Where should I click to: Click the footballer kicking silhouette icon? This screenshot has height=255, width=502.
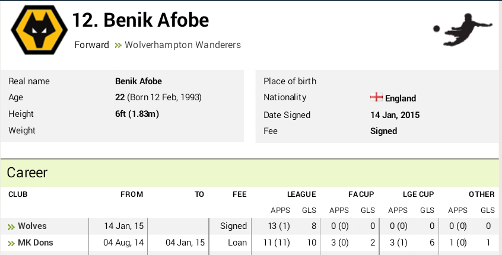click(x=462, y=29)
